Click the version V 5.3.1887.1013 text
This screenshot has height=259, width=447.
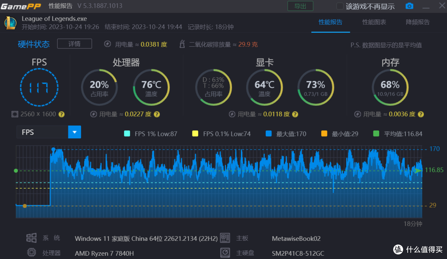pos(100,6)
